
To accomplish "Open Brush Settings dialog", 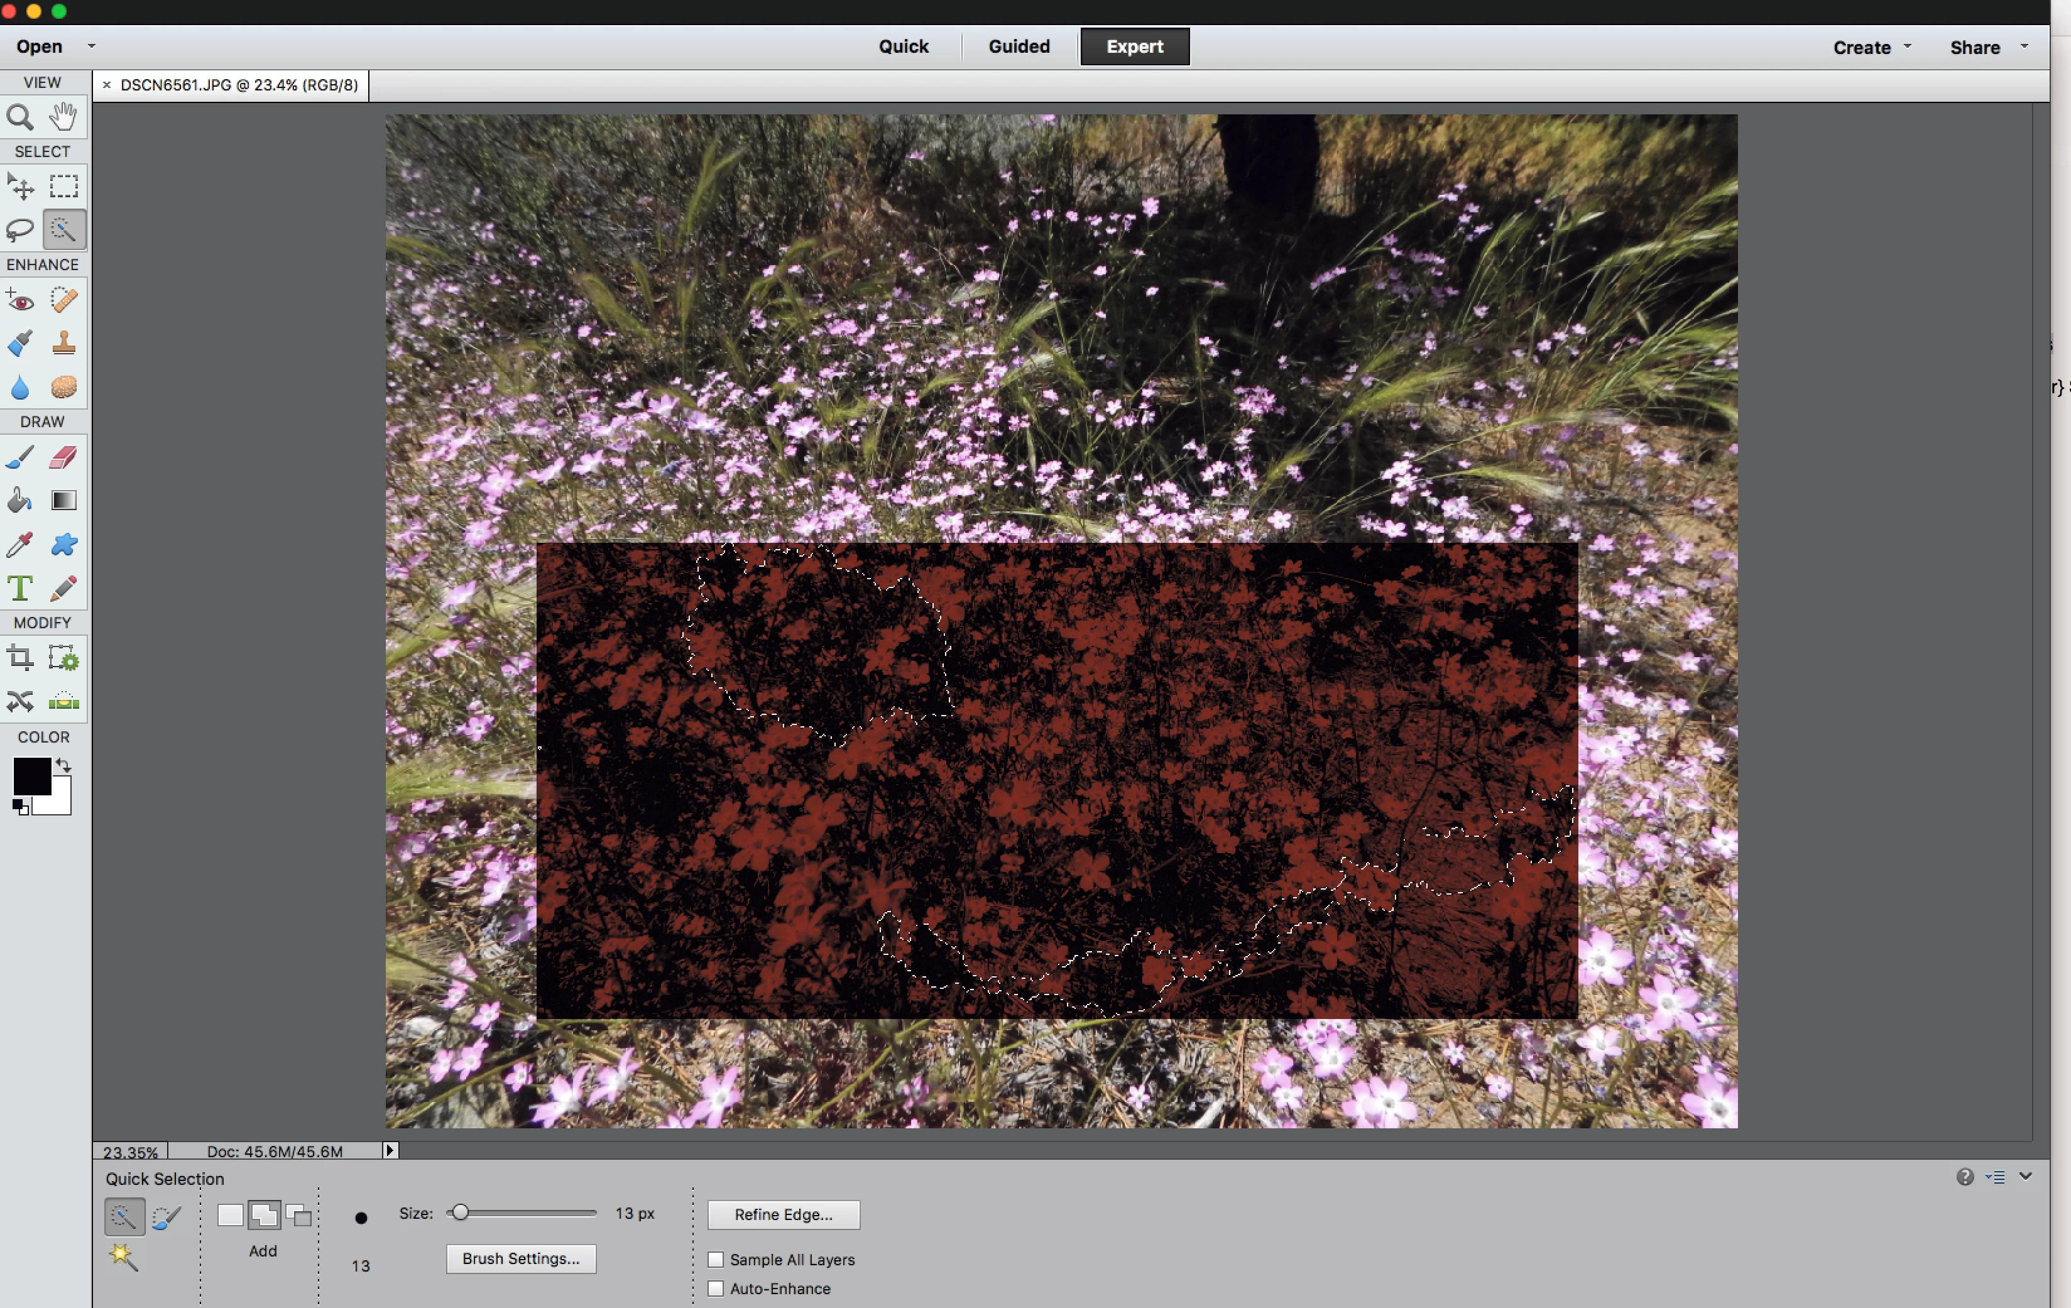I will pos(520,1258).
